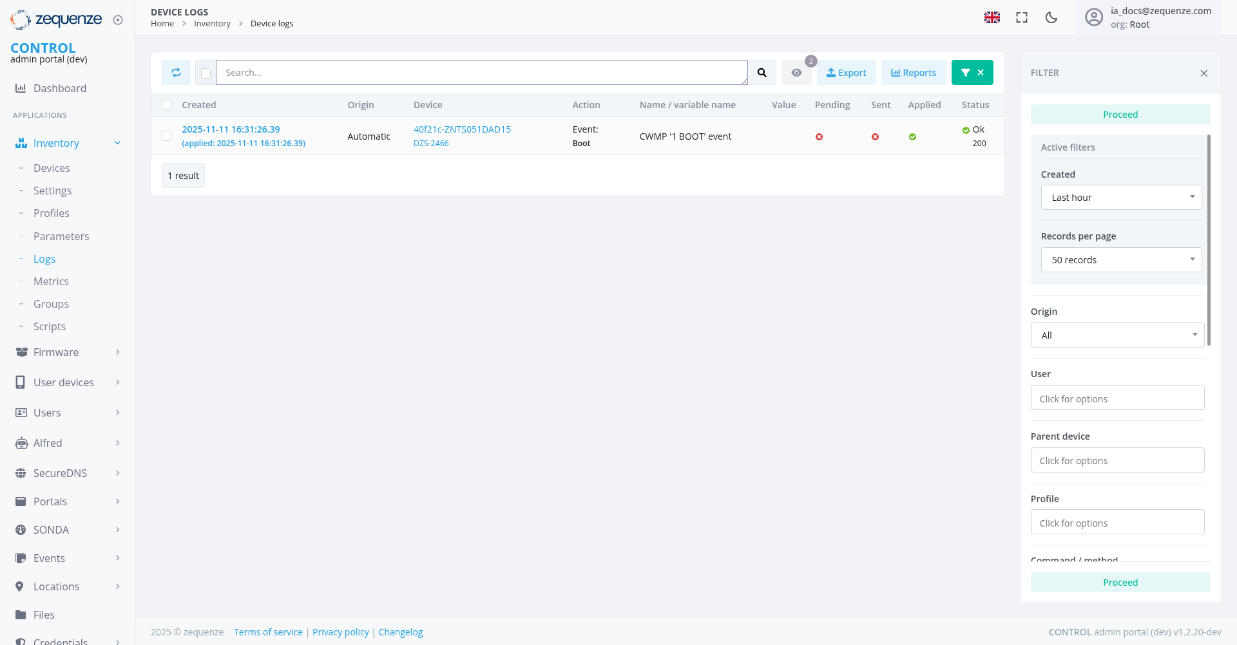Viewport: 1237px width, 645px height.
Task: Click the Files folder icon
Action: [21, 615]
